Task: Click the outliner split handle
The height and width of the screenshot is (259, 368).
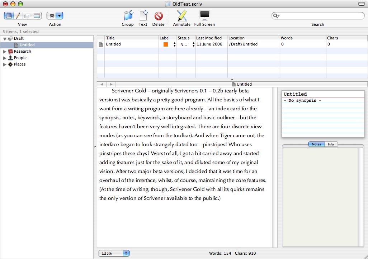Action: click(x=232, y=80)
